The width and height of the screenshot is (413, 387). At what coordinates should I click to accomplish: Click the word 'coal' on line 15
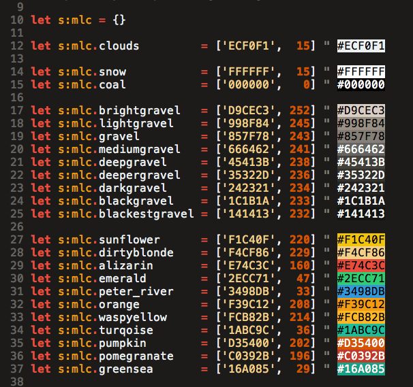click(112, 84)
